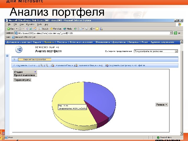The height and width of the screenshot is (141, 188).
Task: Open the IE Search pane
Action: click(x=43, y=29)
